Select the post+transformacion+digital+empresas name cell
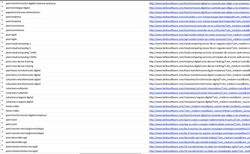Image resolution: width=250 pixels, height=154 pixels. pos(26,115)
